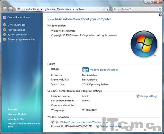Click the Microsoft copyright text line

[x=84, y=35]
